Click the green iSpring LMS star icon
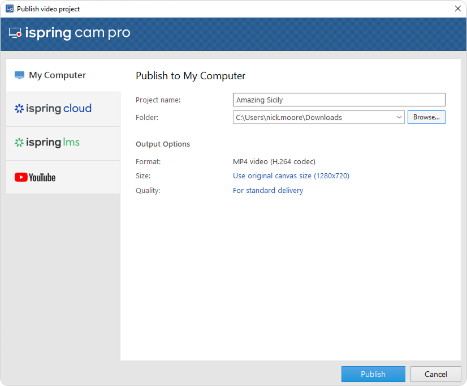 [19, 143]
